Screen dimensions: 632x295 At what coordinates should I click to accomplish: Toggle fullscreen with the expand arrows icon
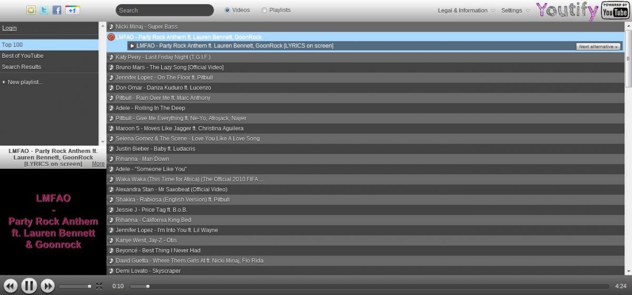click(x=98, y=286)
